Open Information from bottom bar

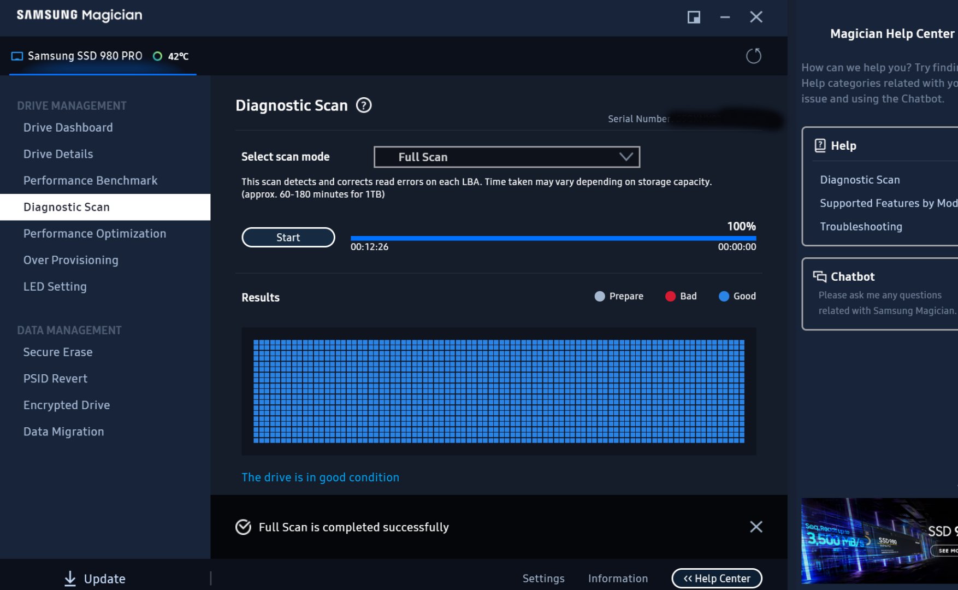pyautogui.click(x=618, y=579)
